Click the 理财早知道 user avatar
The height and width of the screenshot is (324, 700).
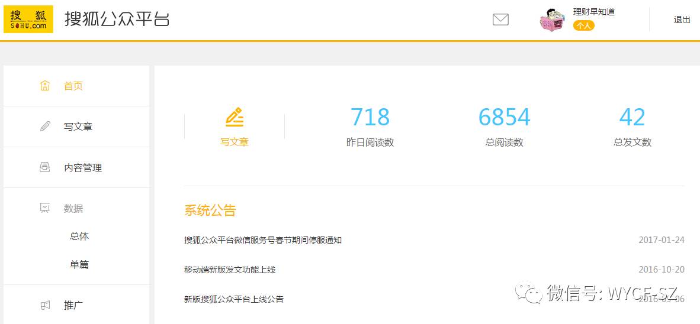(x=553, y=20)
